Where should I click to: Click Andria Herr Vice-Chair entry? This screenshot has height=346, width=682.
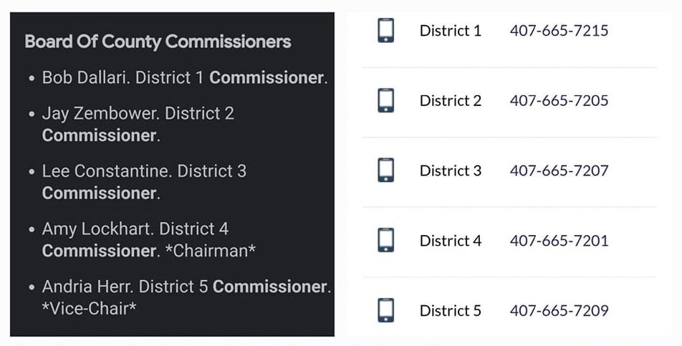click(186, 297)
